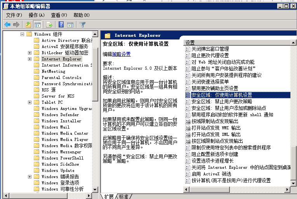
Task: Toggle the Show/Hide console tree icon
Action: tap(38, 24)
